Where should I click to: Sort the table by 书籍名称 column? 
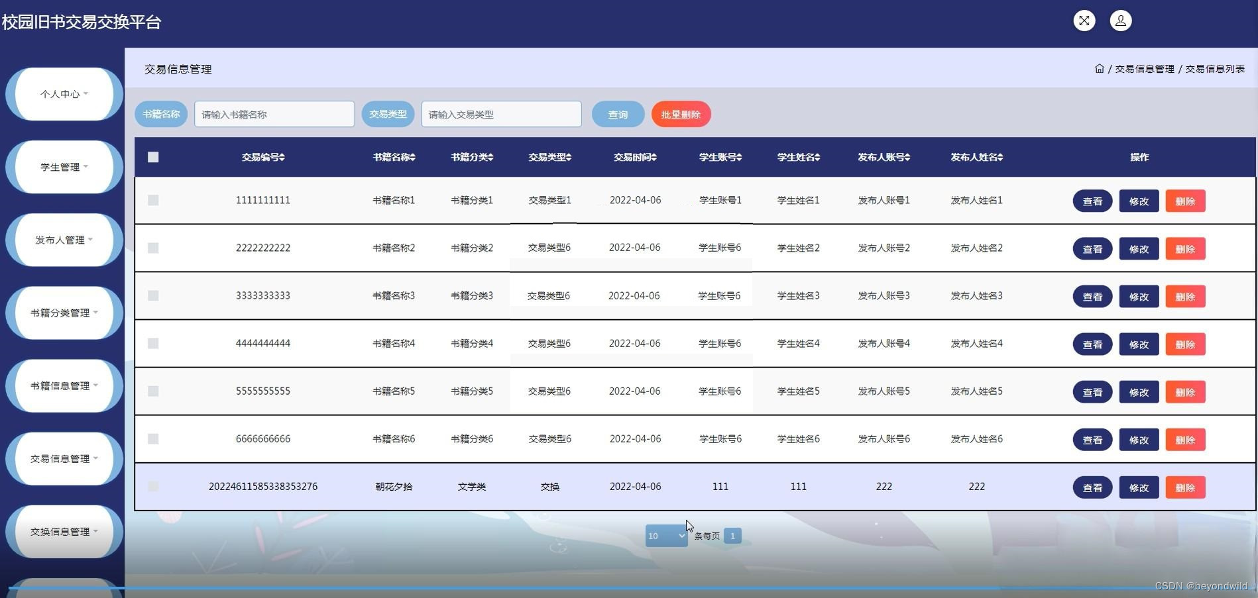pyautogui.click(x=394, y=157)
